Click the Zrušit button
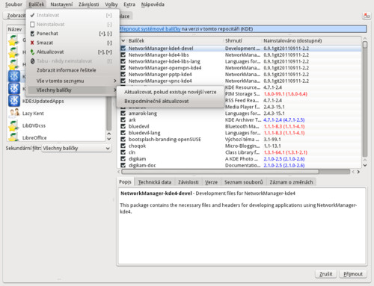374x286 pixels. tap(326, 274)
